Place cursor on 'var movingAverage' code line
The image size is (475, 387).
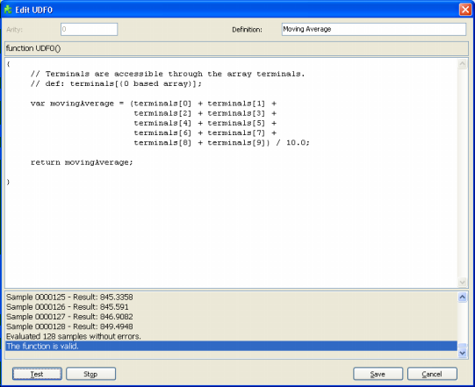154,104
